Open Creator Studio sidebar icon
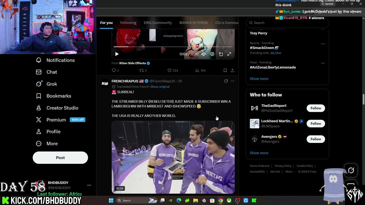This screenshot has height=205, width=365. (x=39, y=108)
